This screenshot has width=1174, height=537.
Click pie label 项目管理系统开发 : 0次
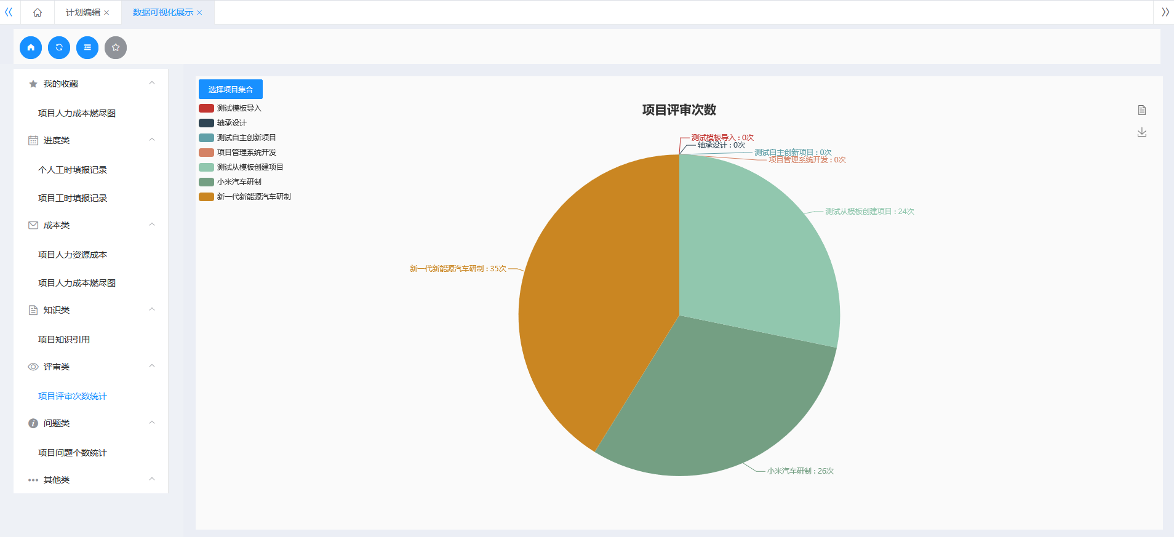pyautogui.click(x=807, y=160)
